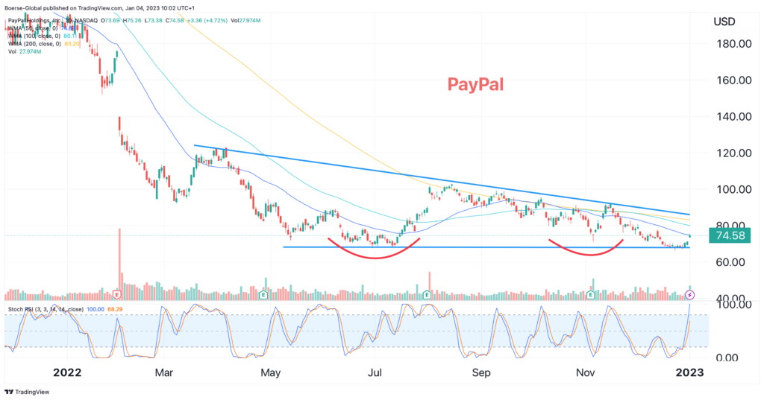Click the green earnings E marker in early August
764x400 pixels.
point(427,294)
